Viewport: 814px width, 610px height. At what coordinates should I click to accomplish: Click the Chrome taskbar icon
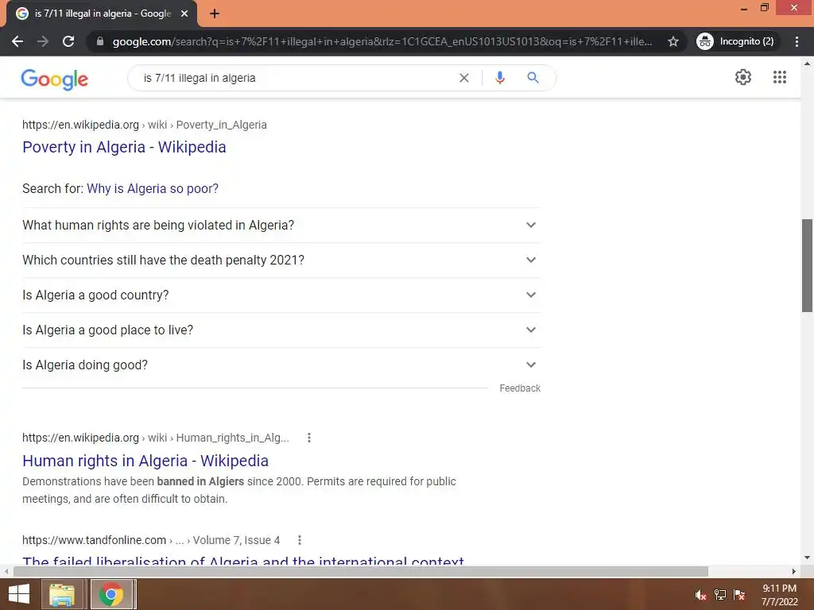(111, 594)
